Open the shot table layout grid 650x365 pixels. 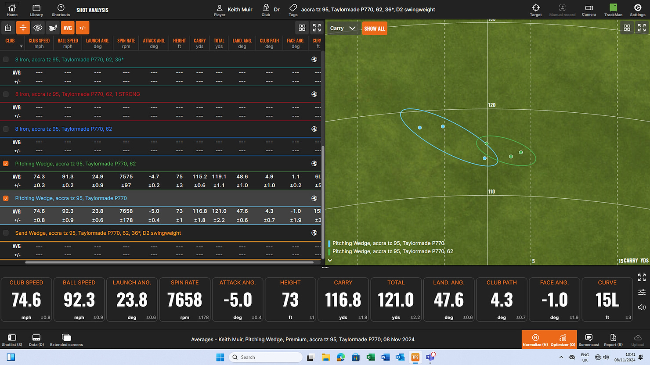[x=302, y=28]
